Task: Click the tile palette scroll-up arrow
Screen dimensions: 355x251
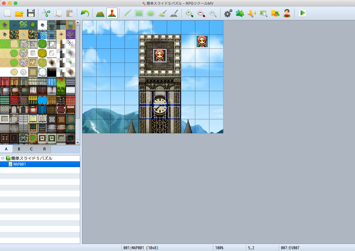Action: (x=78, y=22)
